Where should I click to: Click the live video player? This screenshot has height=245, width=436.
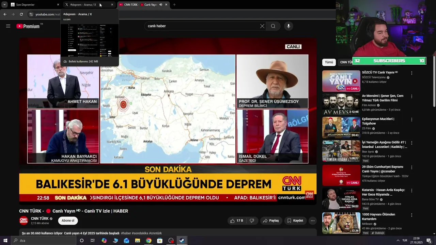[168, 121]
